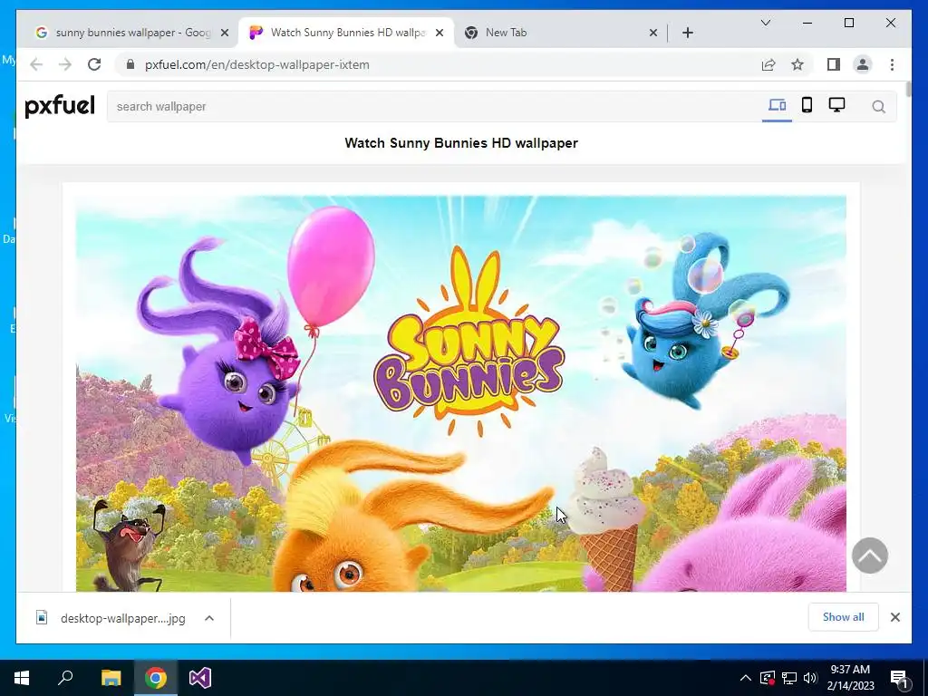Click Watch Sunny Bunnies HD wallpaper heading

[x=461, y=143]
